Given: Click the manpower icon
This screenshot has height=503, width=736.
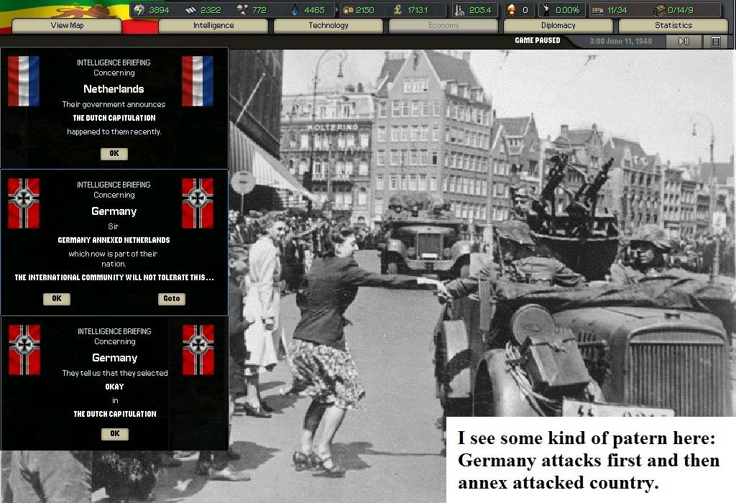Looking at the screenshot, I should [460, 10].
